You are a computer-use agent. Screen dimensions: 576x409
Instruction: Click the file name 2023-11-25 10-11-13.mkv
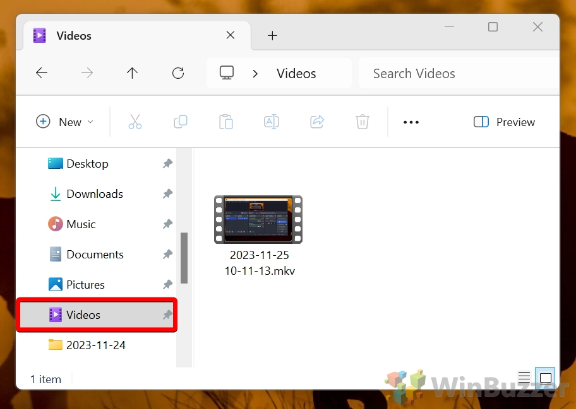click(x=260, y=263)
